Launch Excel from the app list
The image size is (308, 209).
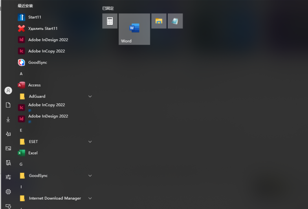(55, 153)
